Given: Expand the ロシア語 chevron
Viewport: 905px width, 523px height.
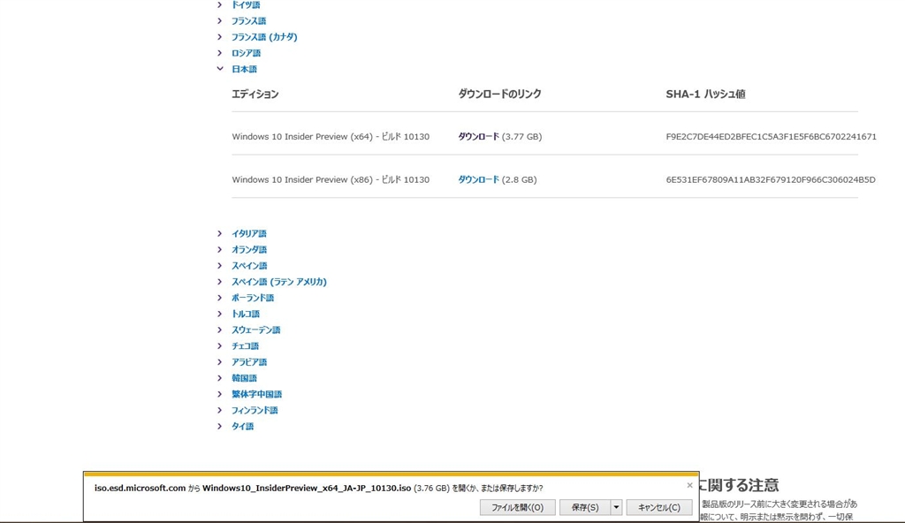Looking at the screenshot, I should pos(219,53).
